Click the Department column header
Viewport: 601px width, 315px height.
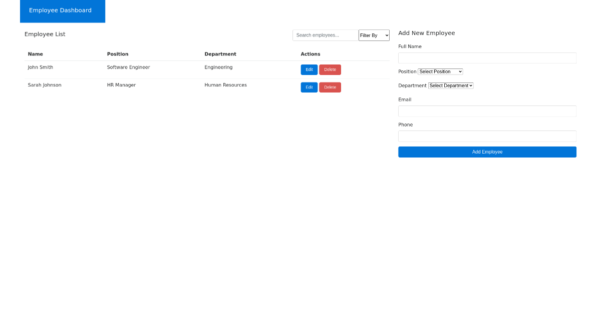point(220,54)
